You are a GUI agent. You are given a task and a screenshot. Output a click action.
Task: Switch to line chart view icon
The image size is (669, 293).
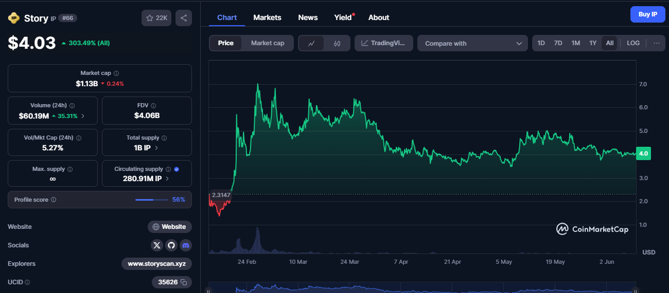(x=311, y=43)
